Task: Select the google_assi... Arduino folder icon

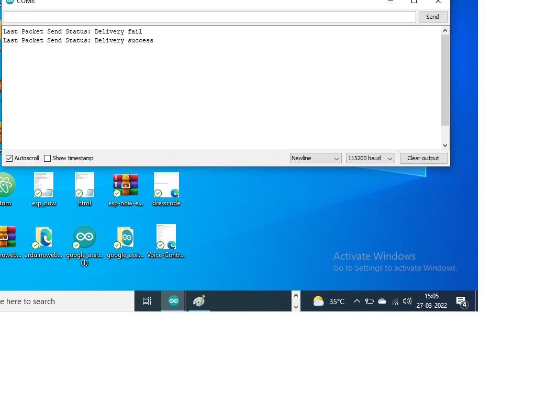Action: point(125,241)
